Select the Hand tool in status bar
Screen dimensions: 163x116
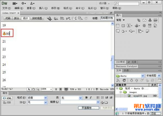click(33, 89)
